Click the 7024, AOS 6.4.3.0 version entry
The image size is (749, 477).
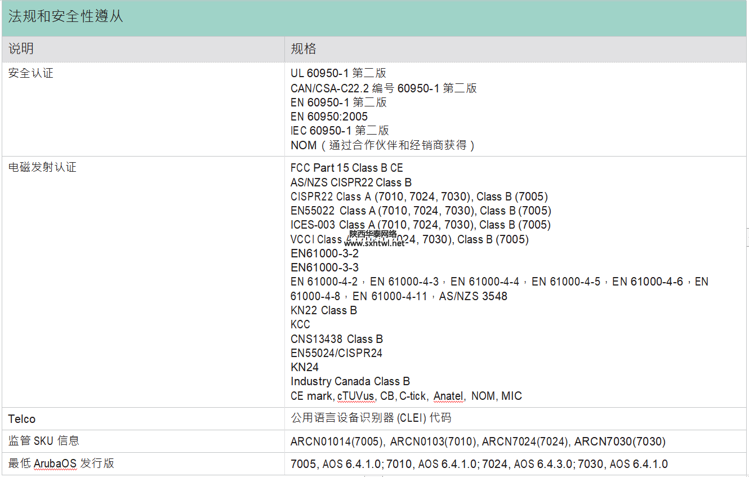(528, 465)
